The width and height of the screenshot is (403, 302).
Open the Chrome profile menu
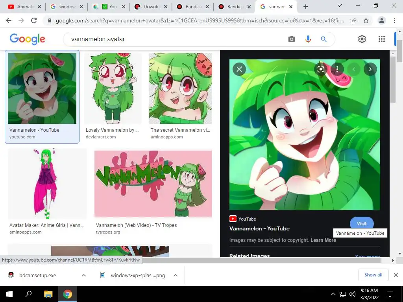382,20
